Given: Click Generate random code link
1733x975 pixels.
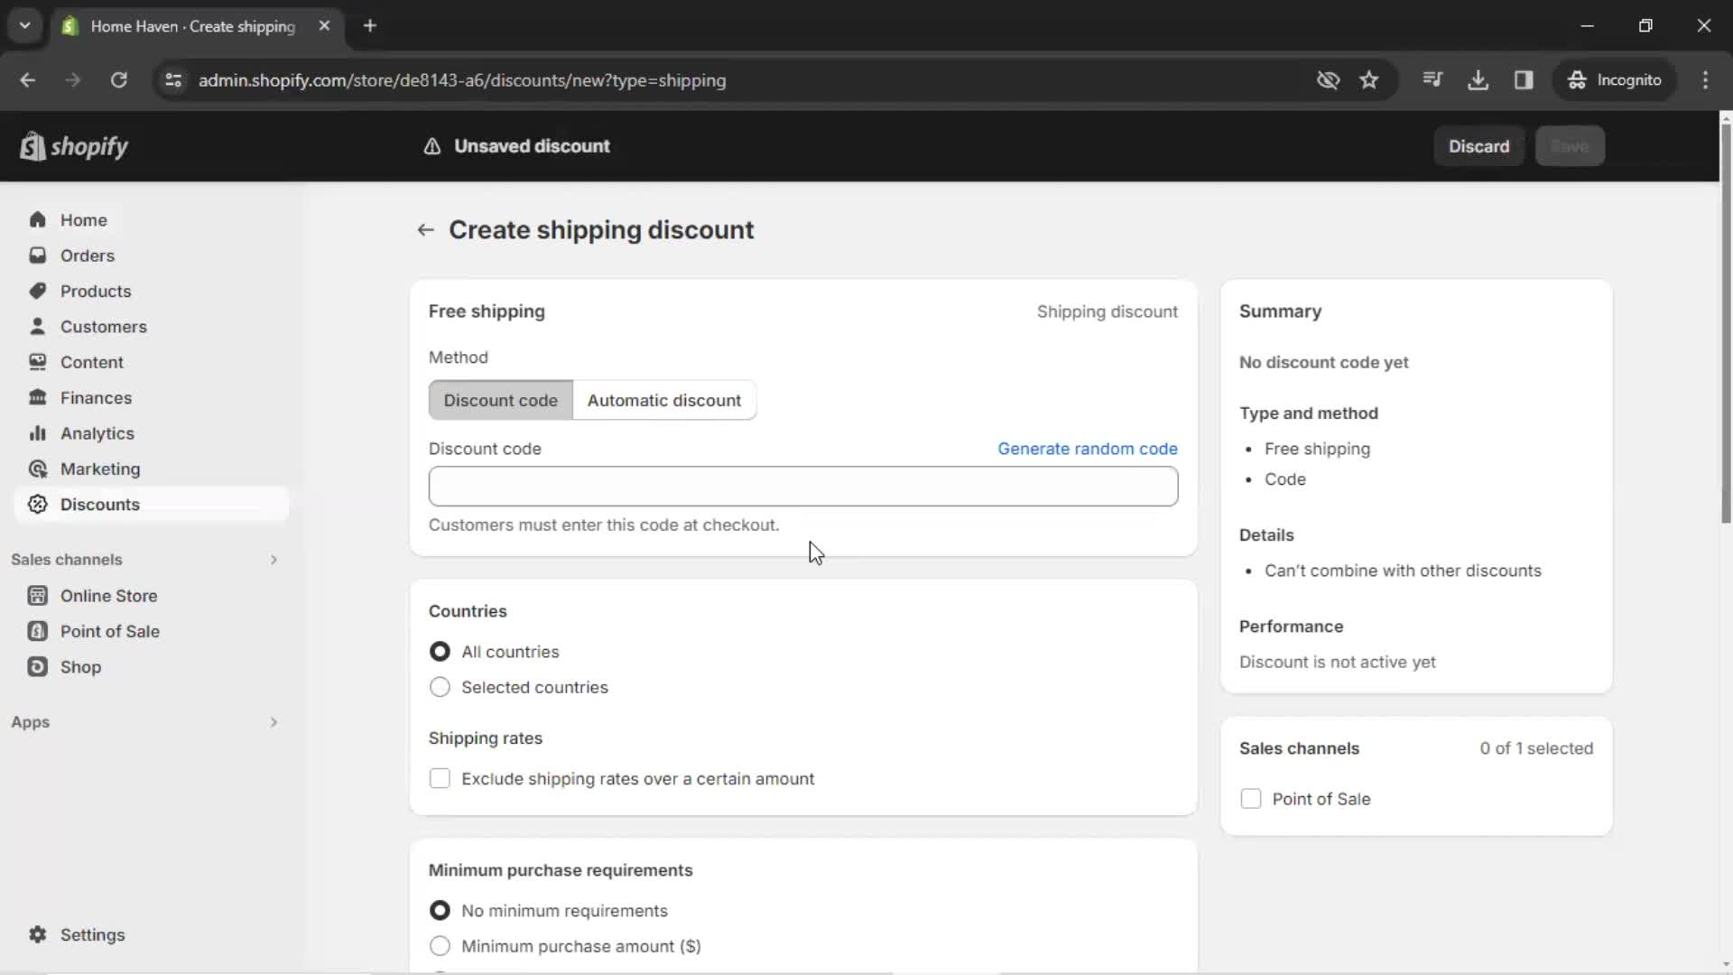Looking at the screenshot, I should [1088, 448].
